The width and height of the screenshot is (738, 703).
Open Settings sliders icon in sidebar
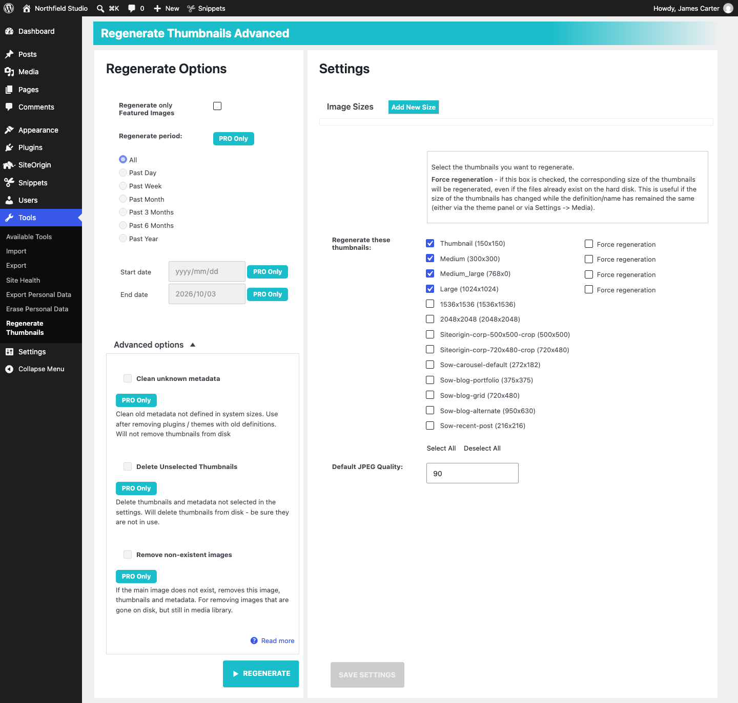9,352
